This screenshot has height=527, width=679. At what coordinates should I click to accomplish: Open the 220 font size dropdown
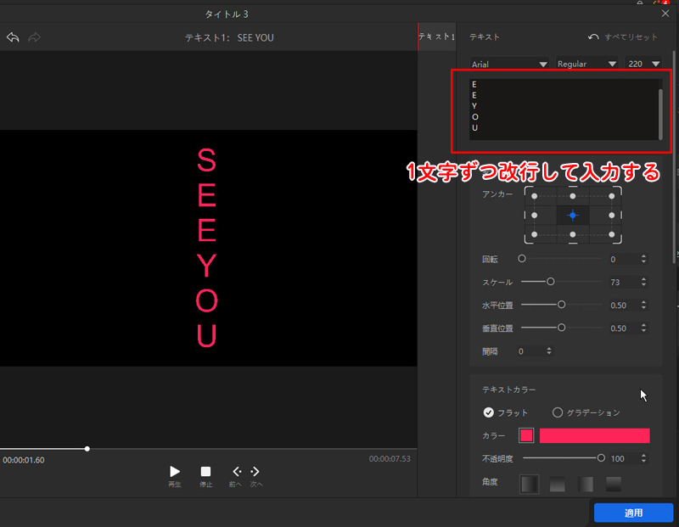643,63
